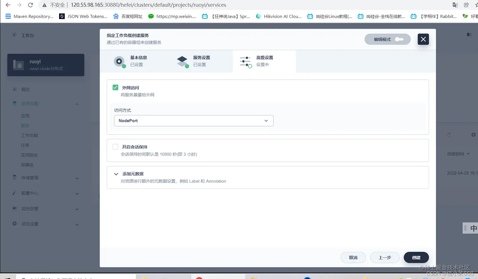Open the translate page icon

(455, 5)
